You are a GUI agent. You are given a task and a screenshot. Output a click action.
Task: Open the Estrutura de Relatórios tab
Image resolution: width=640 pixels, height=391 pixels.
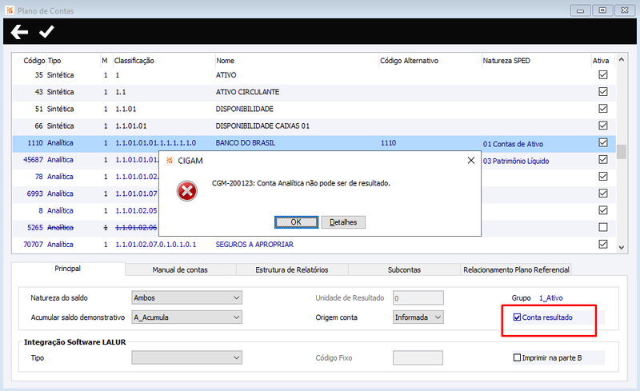(292, 269)
